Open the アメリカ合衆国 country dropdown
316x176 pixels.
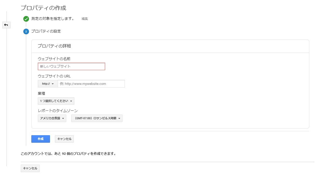click(52, 118)
